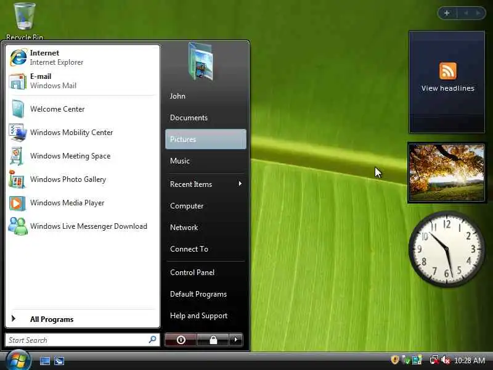Open shutdown options arrow menu

[236, 340]
